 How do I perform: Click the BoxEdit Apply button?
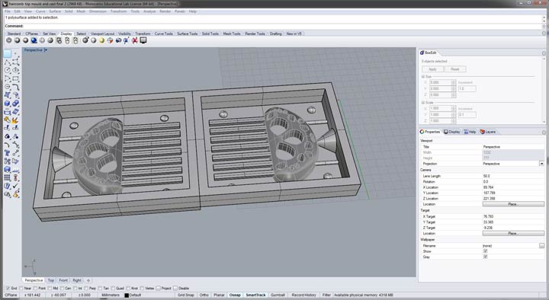(x=432, y=69)
